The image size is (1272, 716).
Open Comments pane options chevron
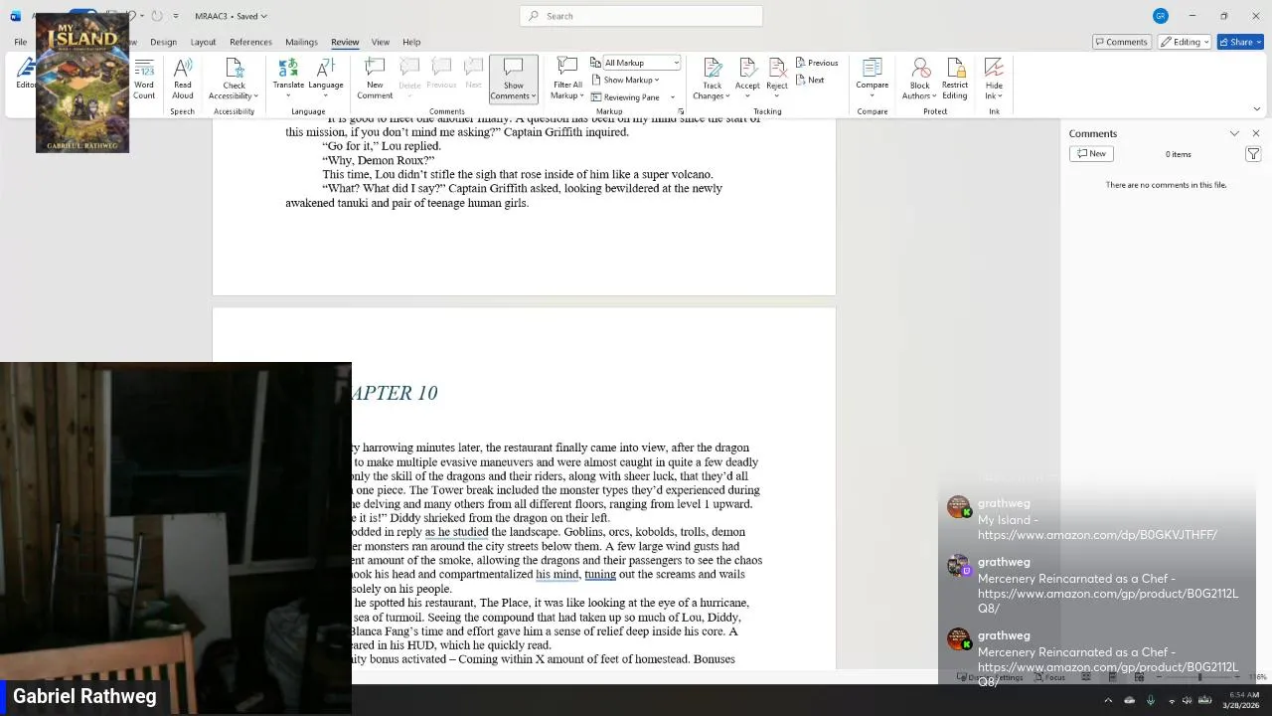pos(1234,133)
